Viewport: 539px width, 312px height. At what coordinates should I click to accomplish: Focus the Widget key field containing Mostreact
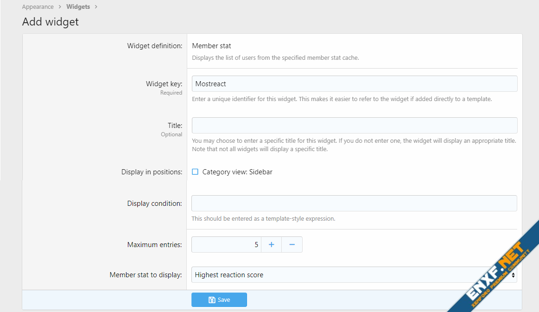tap(354, 84)
